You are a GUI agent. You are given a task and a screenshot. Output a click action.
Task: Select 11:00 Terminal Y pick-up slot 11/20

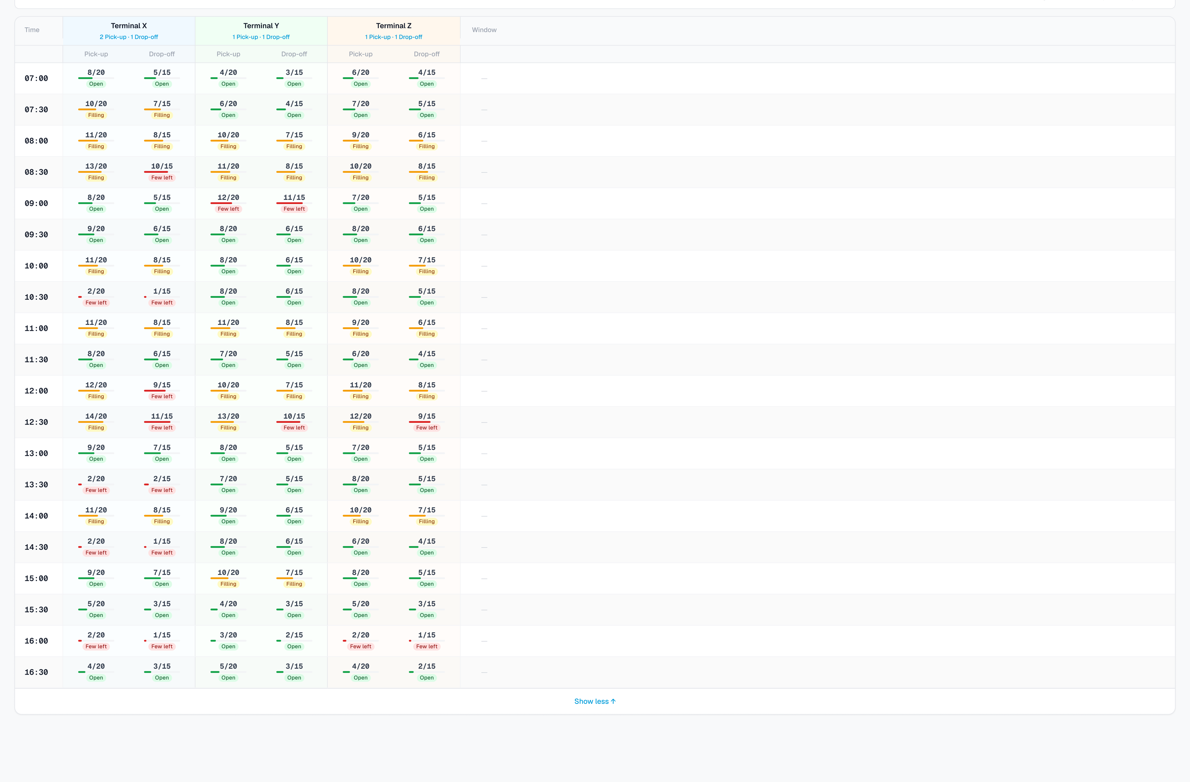point(228,328)
